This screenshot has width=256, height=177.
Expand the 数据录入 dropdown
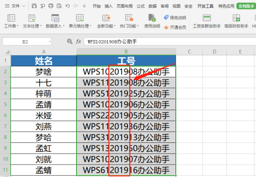point(63,26)
